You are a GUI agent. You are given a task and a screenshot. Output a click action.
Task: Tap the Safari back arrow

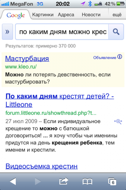(x=13, y=181)
